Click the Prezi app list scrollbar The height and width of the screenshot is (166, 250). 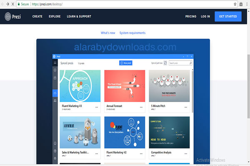click(x=192, y=92)
